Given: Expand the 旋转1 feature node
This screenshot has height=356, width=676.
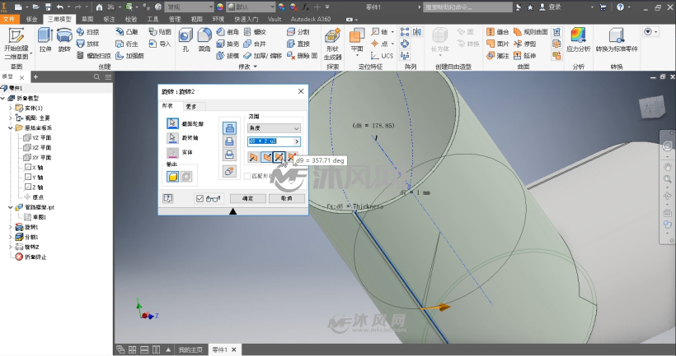Looking at the screenshot, I should click(11, 227).
